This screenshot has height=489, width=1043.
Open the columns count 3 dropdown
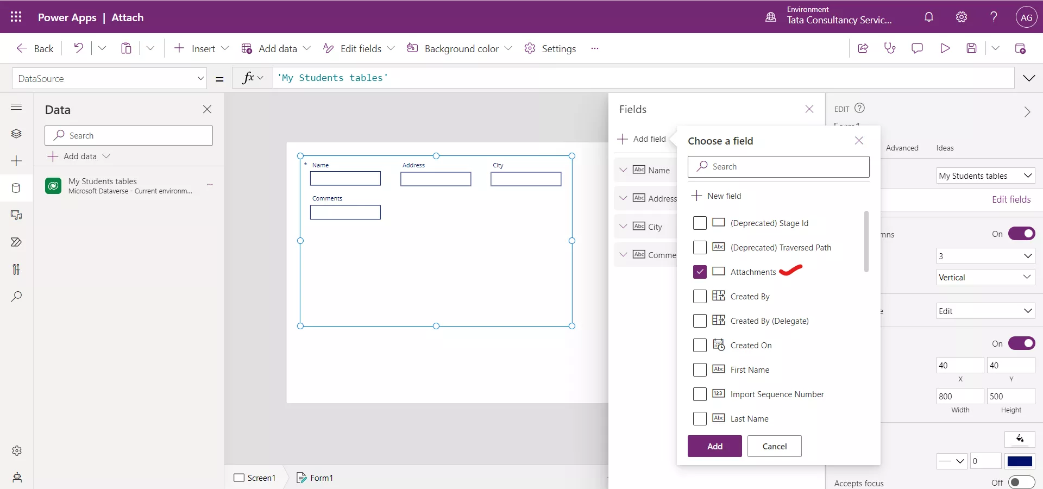tap(985, 256)
